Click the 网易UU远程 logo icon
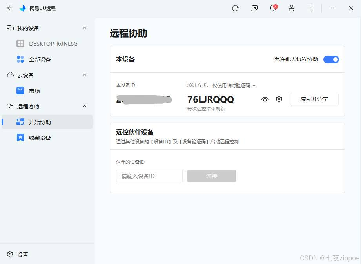Screen dimensions: 361x264 (23, 8)
